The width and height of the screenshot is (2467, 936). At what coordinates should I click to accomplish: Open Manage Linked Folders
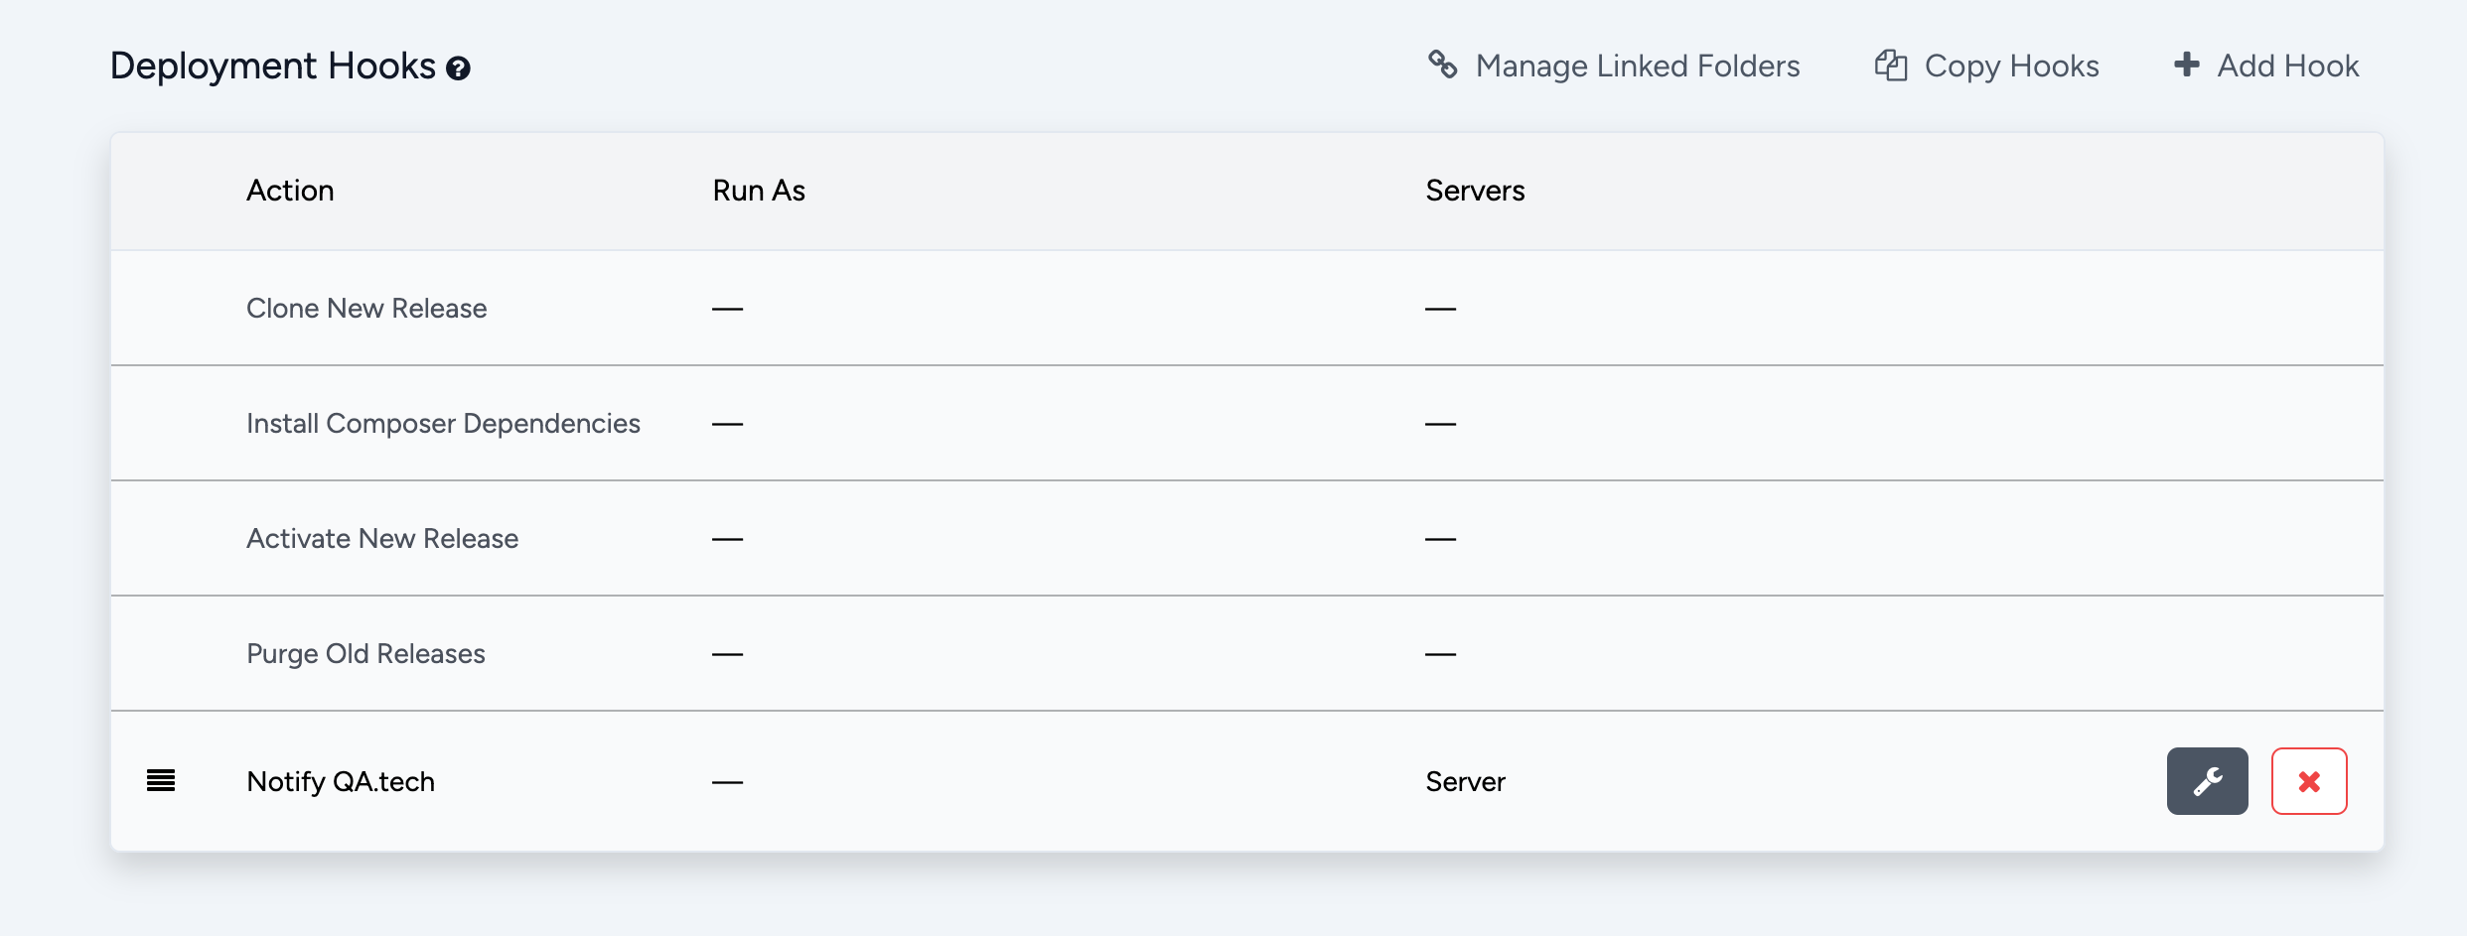point(1637,67)
